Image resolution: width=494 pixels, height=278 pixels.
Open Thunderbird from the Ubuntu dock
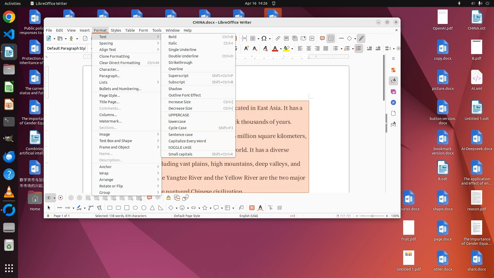click(x=9, y=157)
